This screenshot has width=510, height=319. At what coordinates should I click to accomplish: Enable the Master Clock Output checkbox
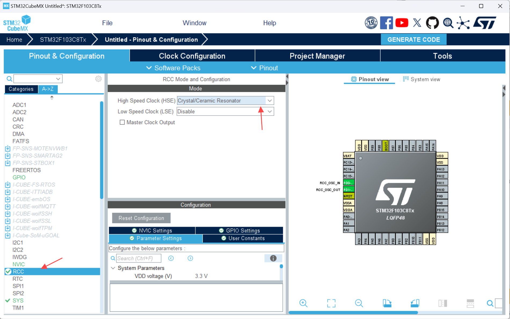click(122, 122)
